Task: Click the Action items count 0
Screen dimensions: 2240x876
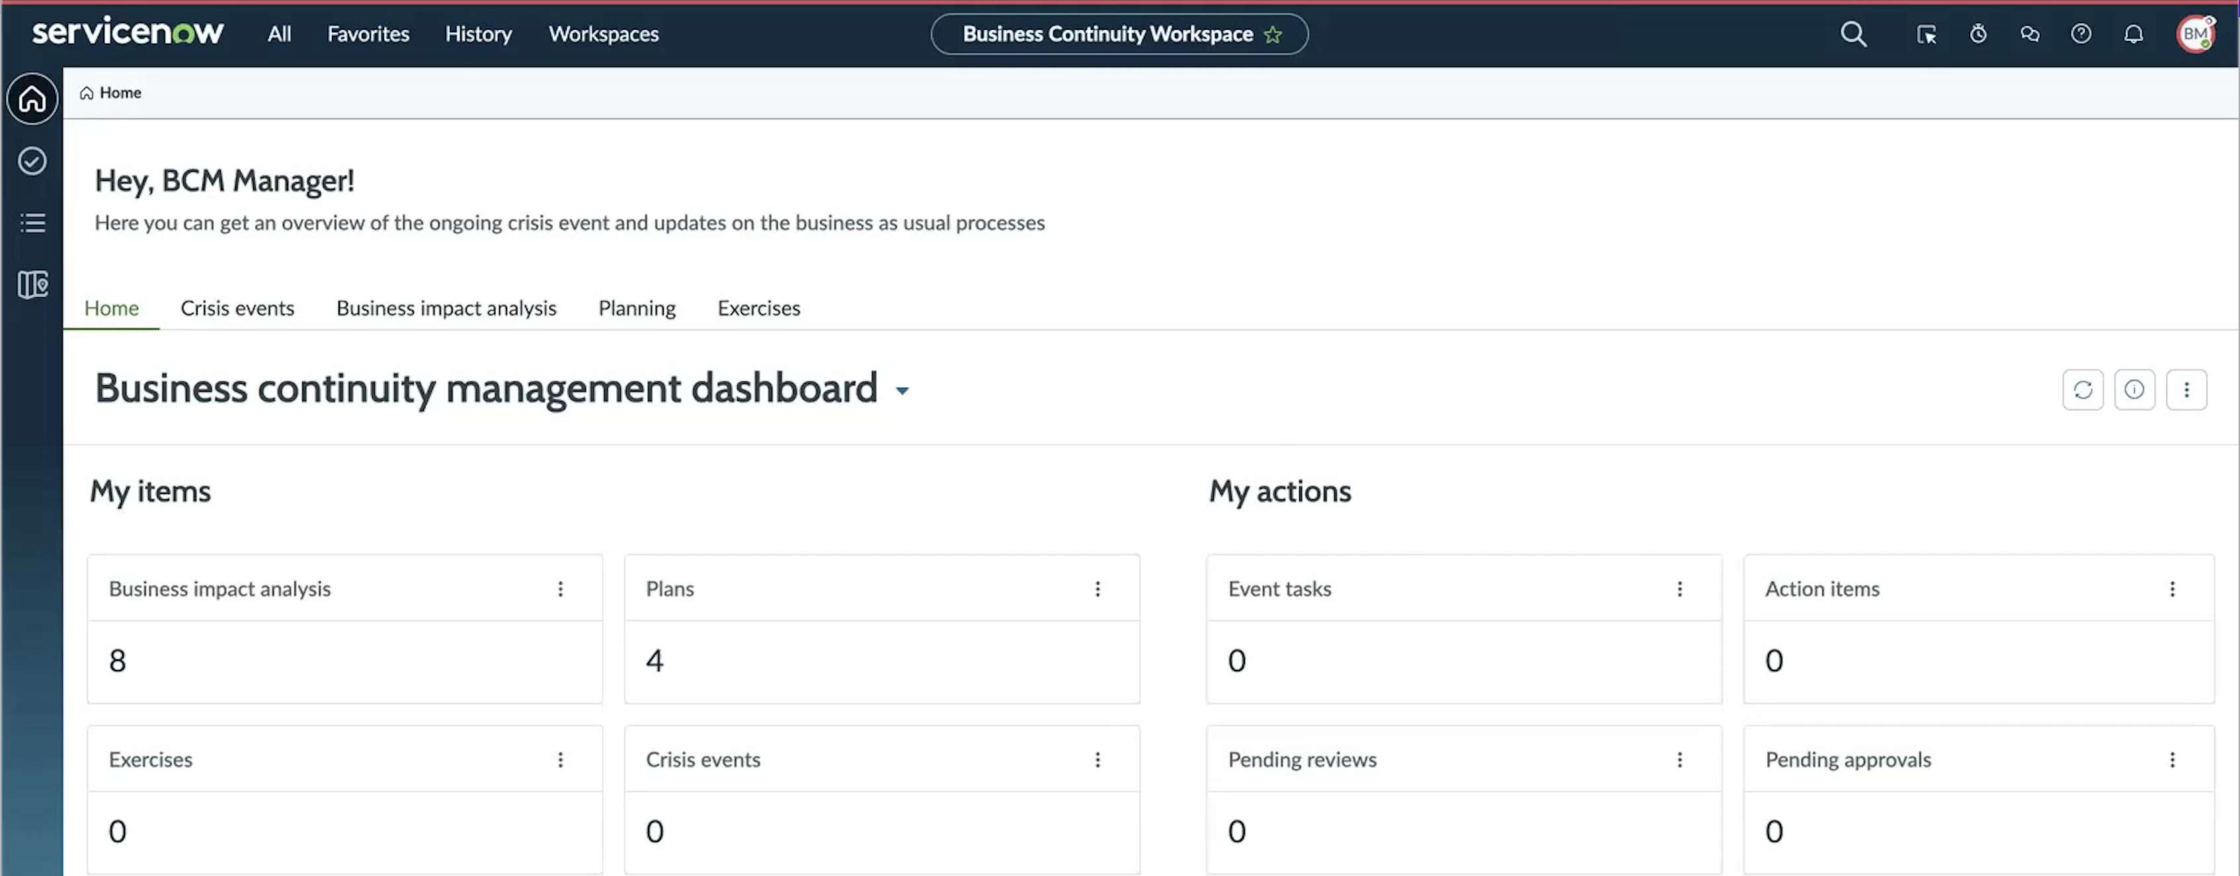Action: coord(1774,661)
